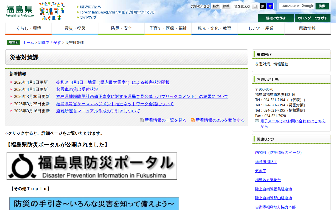Screen dimensions: 336x210
Task: Enlarge text size with the 拡大 button
Action: [x=216, y=6]
